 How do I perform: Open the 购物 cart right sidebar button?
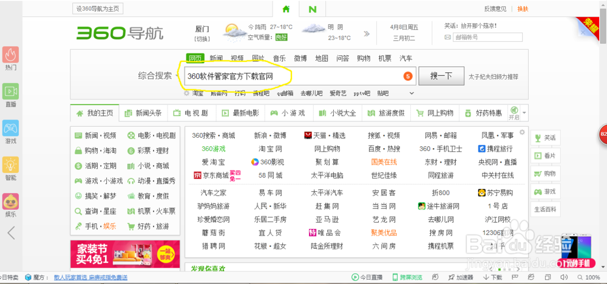545,174
